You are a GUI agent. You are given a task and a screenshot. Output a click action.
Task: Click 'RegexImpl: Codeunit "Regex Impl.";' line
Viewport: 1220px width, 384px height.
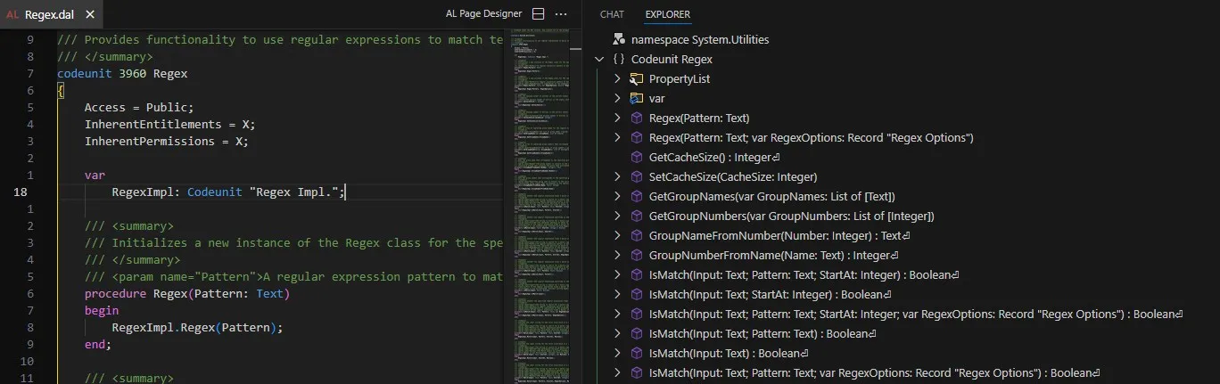pos(228,192)
